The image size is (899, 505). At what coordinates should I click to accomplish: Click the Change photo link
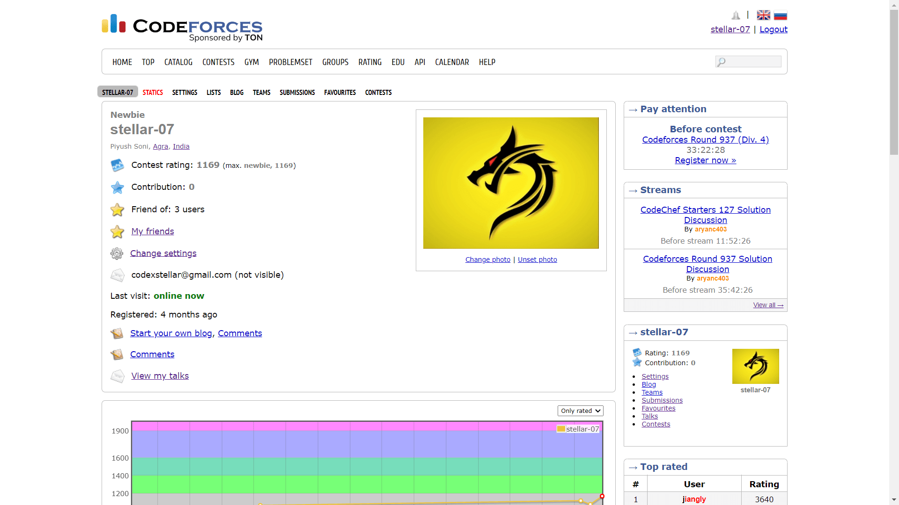click(x=487, y=260)
